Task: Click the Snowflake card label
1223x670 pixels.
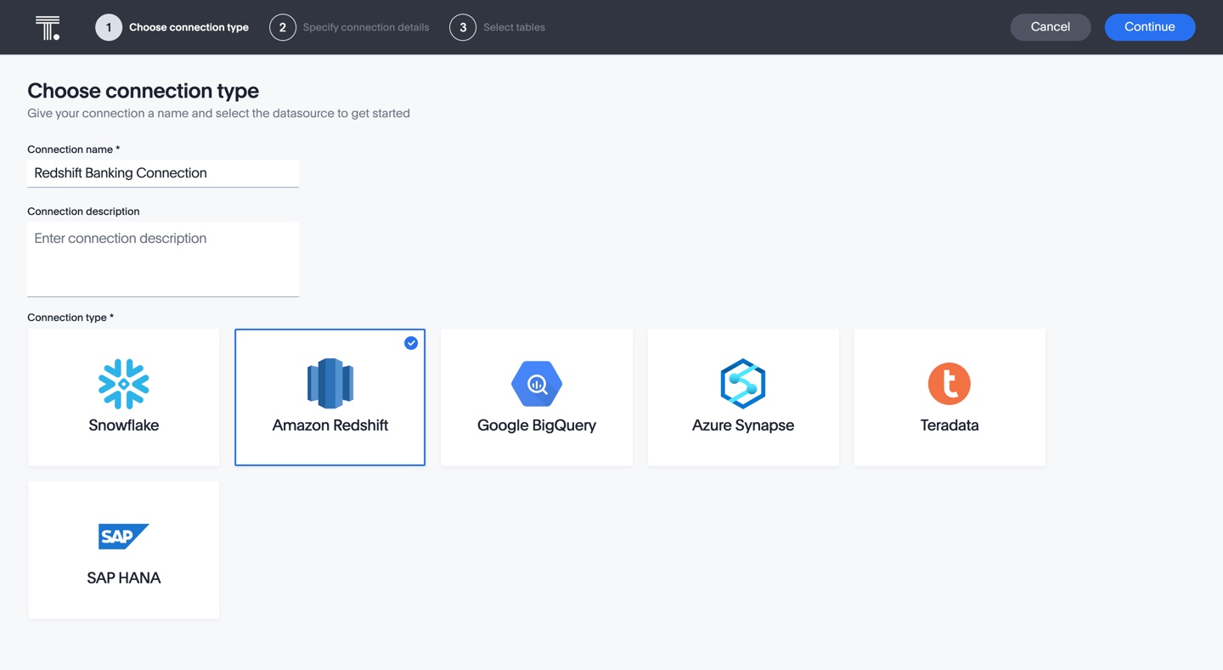Action: (124, 425)
